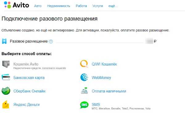Click the disabled Кошелёк Avito label
Screen dimensions: 185x113
point(26,64)
